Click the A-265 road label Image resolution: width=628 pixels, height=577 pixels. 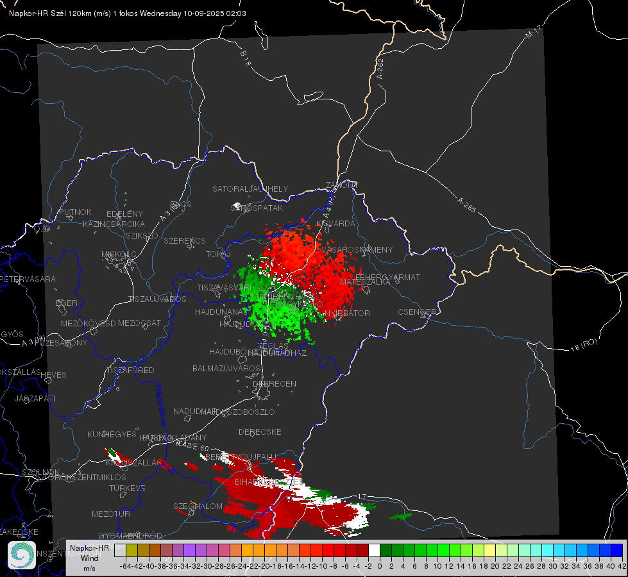[466, 205]
